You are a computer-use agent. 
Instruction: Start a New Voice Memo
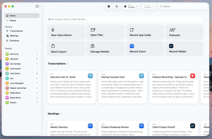click(x=66, y=32)
